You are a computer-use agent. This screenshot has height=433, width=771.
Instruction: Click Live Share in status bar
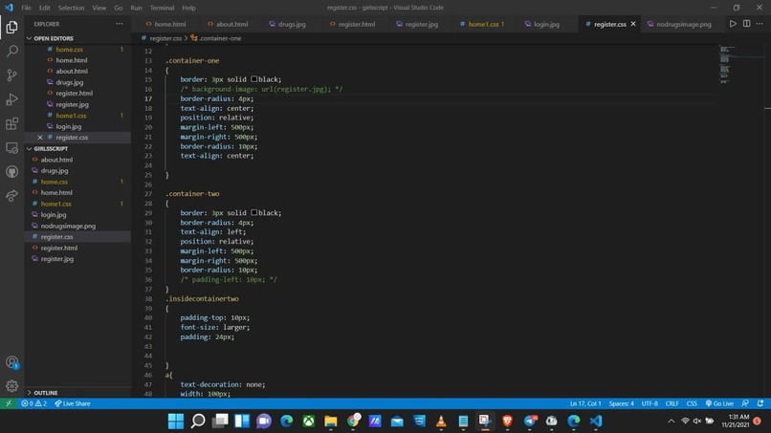[73, 403]
